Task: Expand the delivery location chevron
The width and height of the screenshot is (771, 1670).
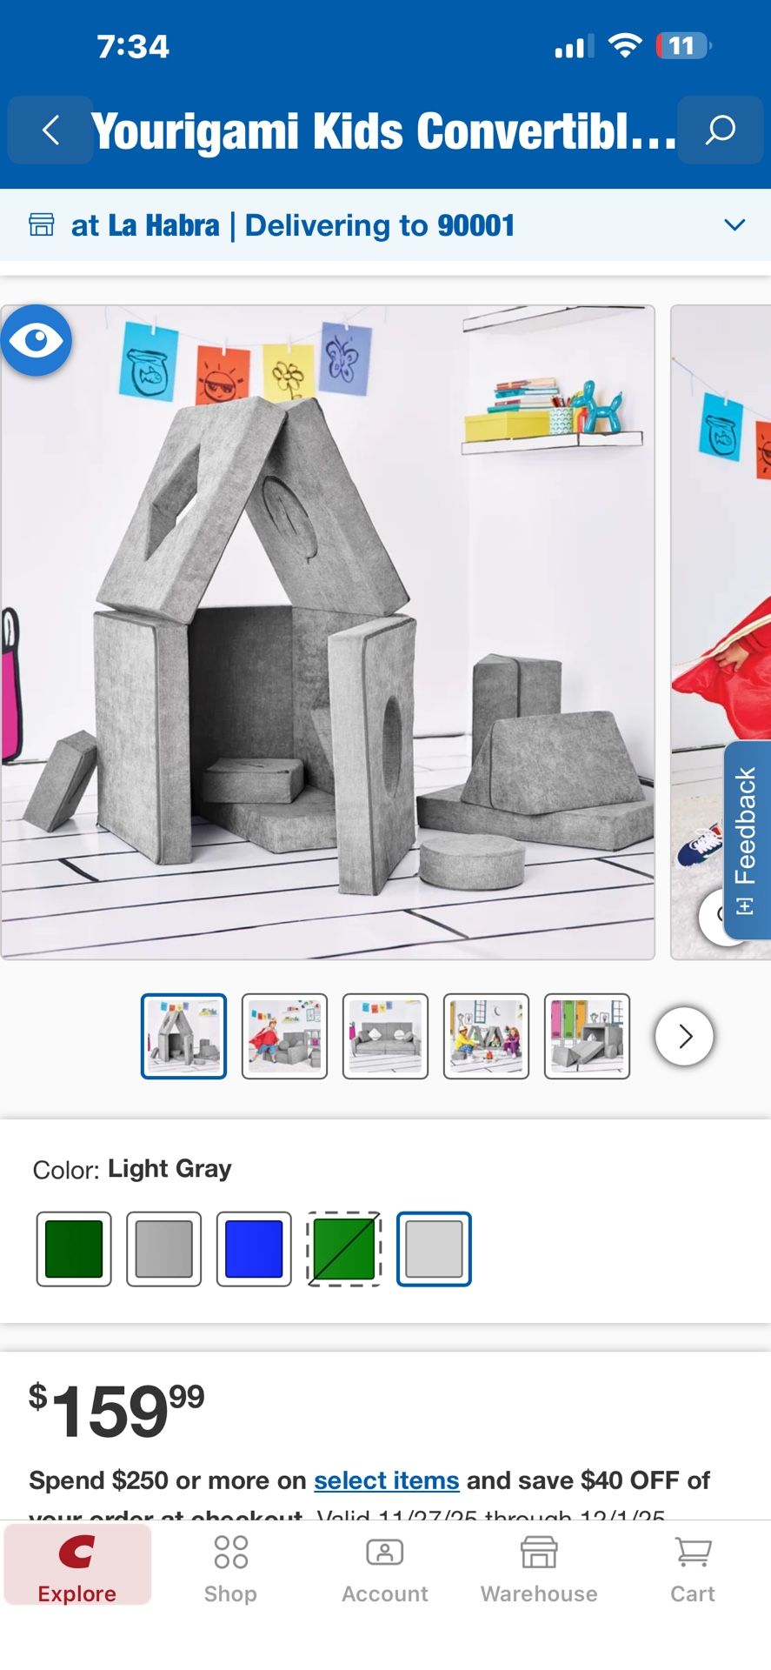Action: point(734,225)
